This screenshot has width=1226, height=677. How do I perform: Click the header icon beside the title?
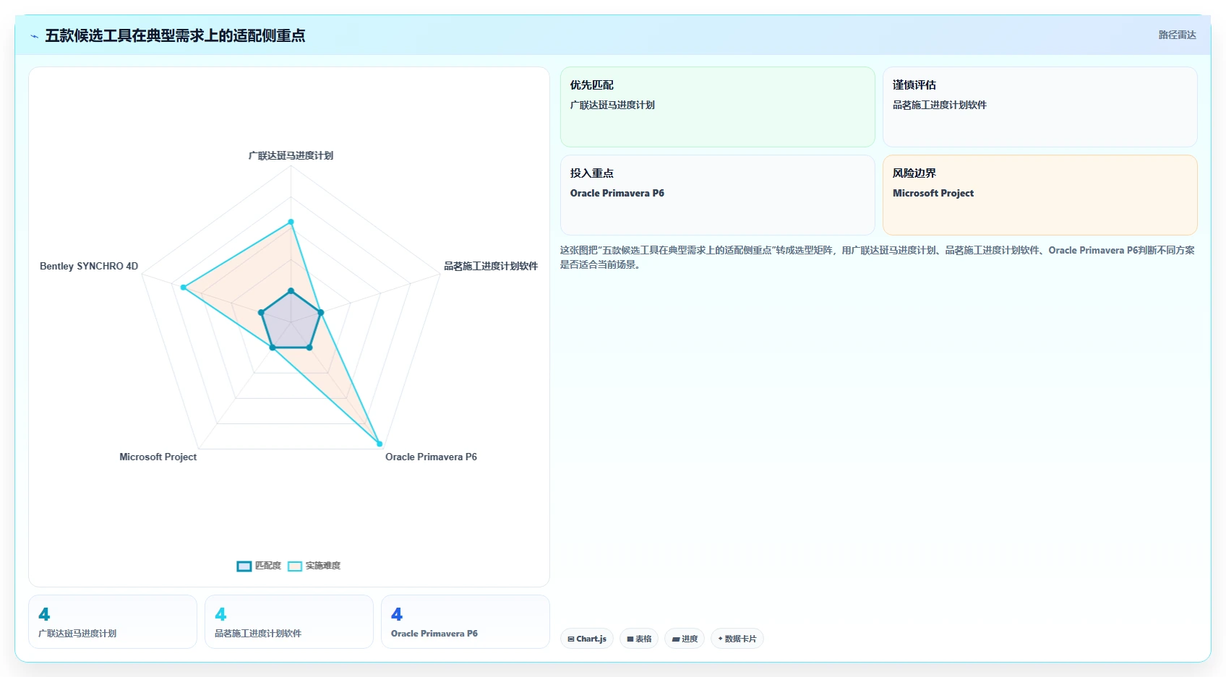pos(34,36)
